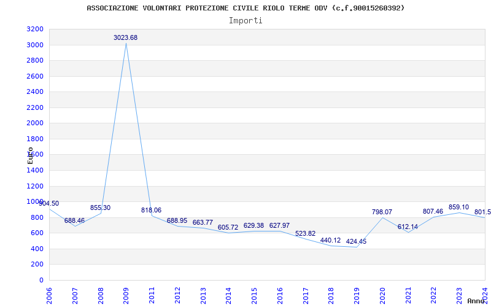Select the 798.07 data point label
This screenshot has height=307, width=491.
click(382, 212)
